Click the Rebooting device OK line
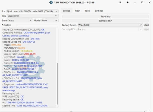 13,99
